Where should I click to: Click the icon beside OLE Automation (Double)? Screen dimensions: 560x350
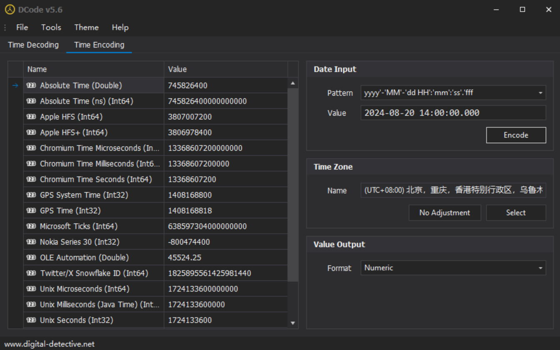(x=31, y=258)
